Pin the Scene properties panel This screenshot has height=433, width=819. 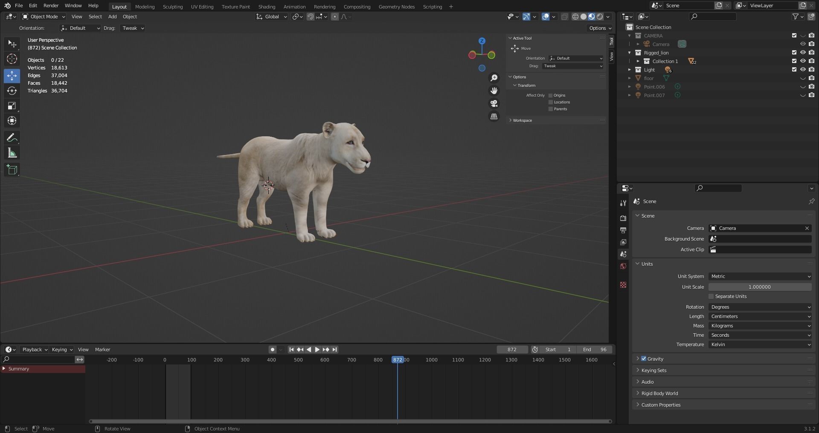[811, 201]
